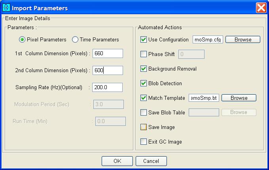Enable the Phase Shift checkbox
The height and width of the screenshot is (170, 269).
(x=144, y=54)
